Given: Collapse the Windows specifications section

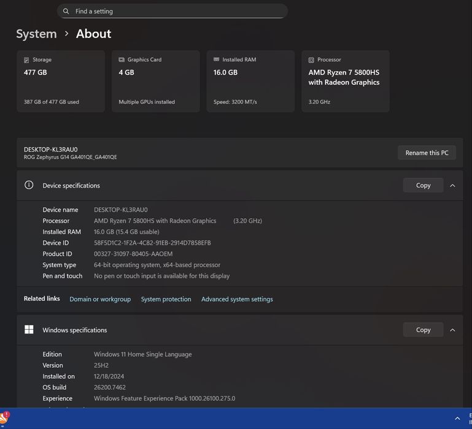Looking at the screenshot, I should point(452,330).
